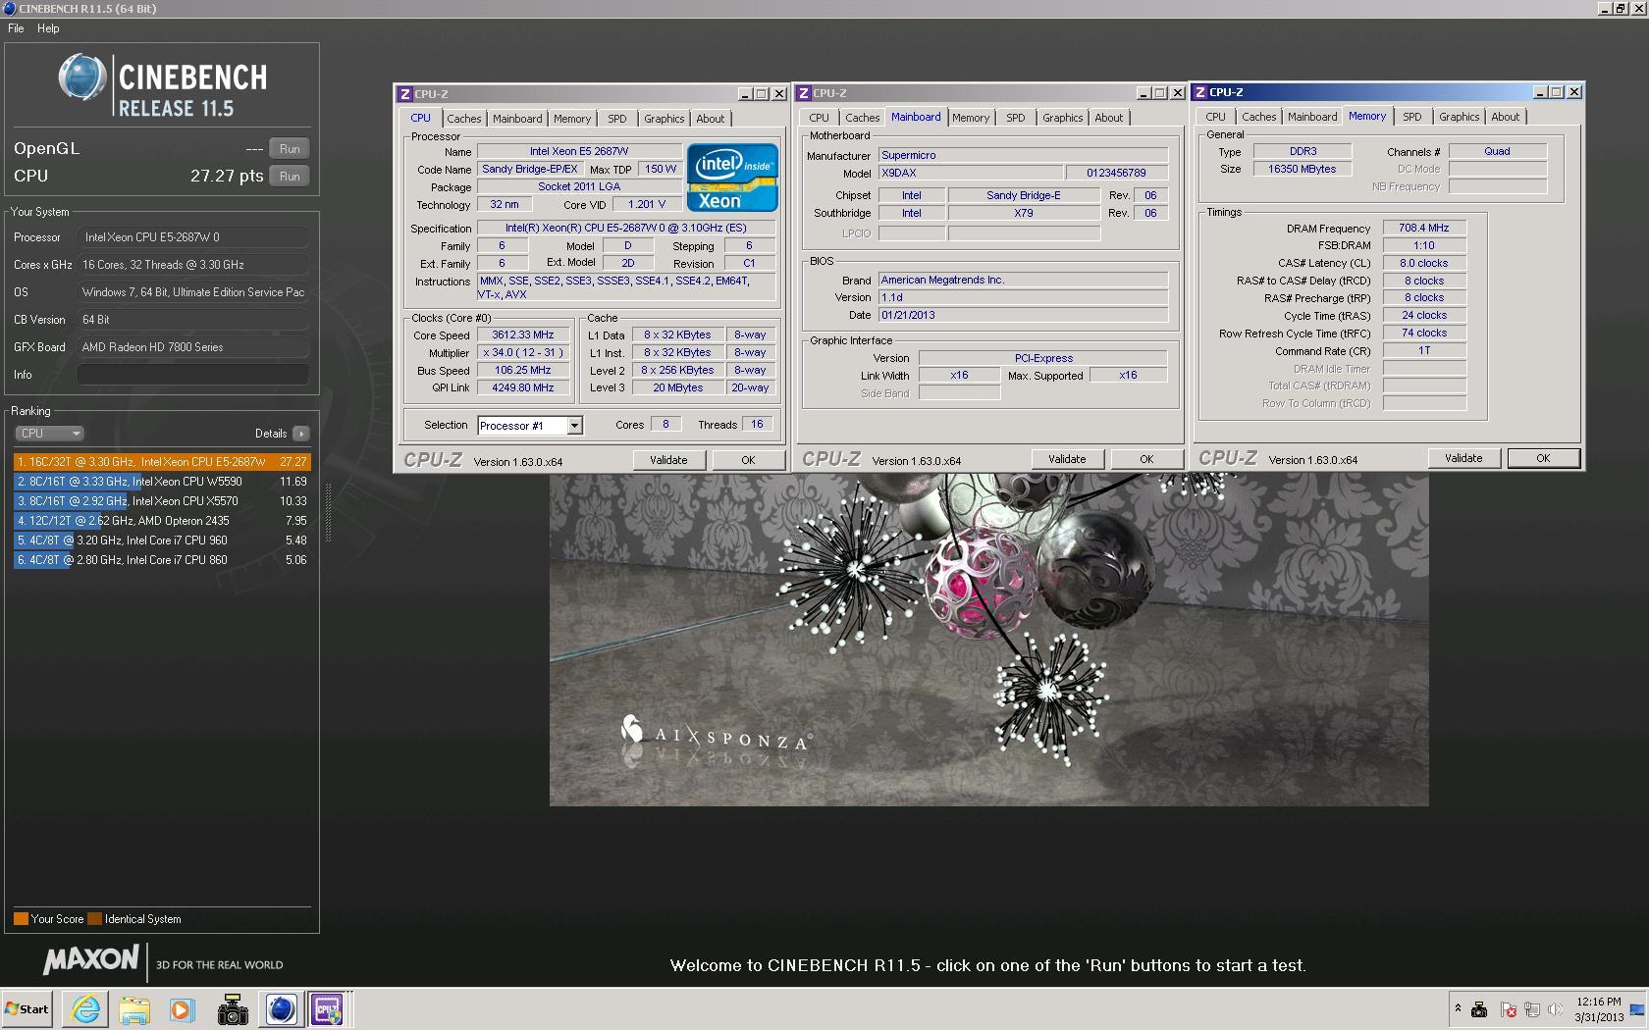Open About tab in first CPU-Z window
The width and height of the screenshot is (1649, 1030).
point(711,119)
